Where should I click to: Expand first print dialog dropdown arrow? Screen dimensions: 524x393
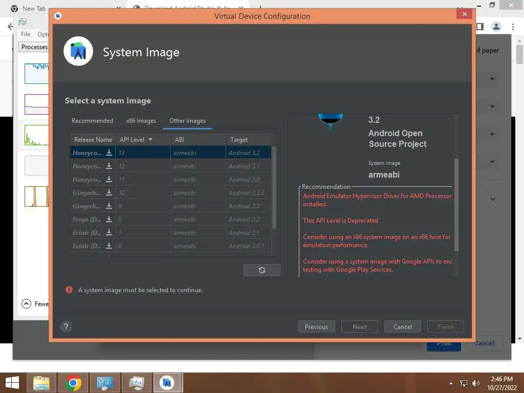(x=492, y=79)
